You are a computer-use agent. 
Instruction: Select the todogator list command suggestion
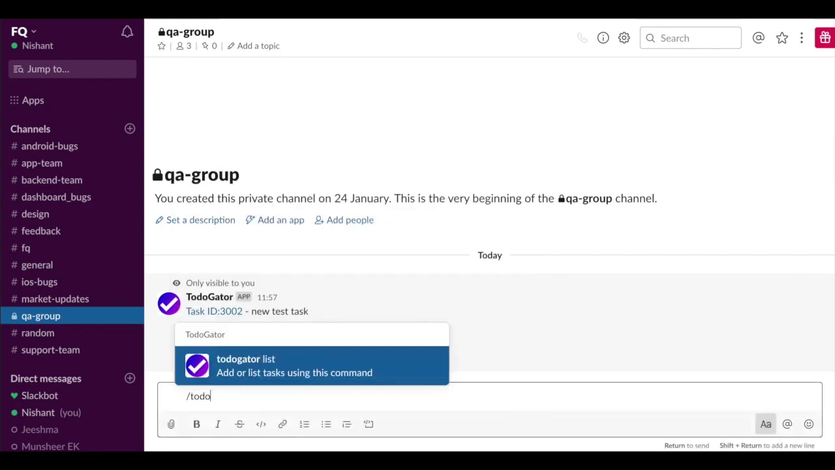click(x=312, y=366)
